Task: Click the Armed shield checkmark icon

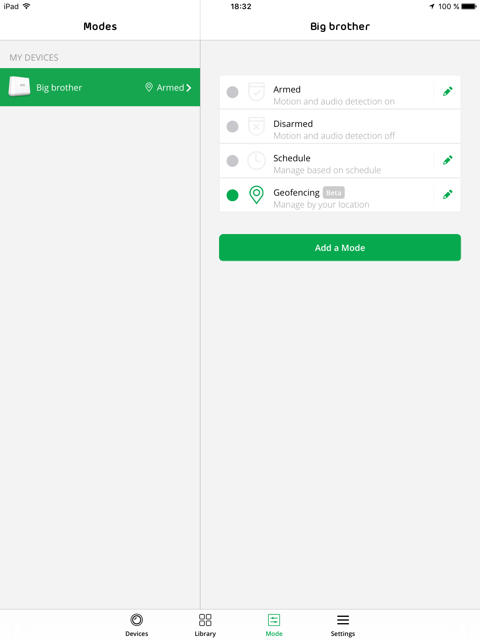Action: 257,92
